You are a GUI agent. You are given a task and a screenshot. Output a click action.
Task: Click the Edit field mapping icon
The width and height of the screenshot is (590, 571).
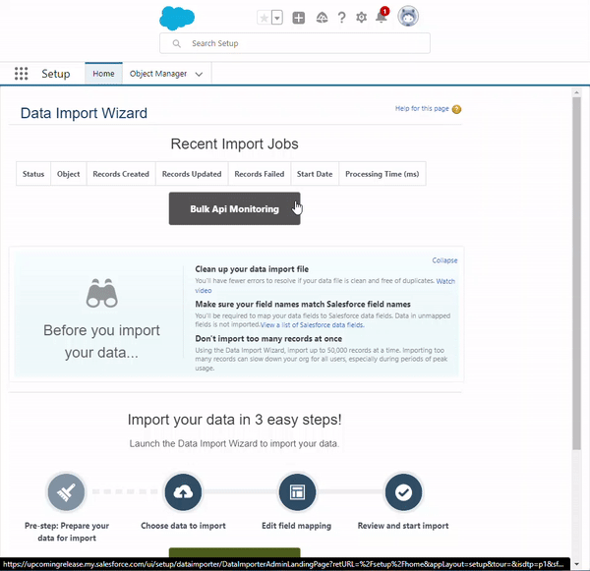point(297,492)
